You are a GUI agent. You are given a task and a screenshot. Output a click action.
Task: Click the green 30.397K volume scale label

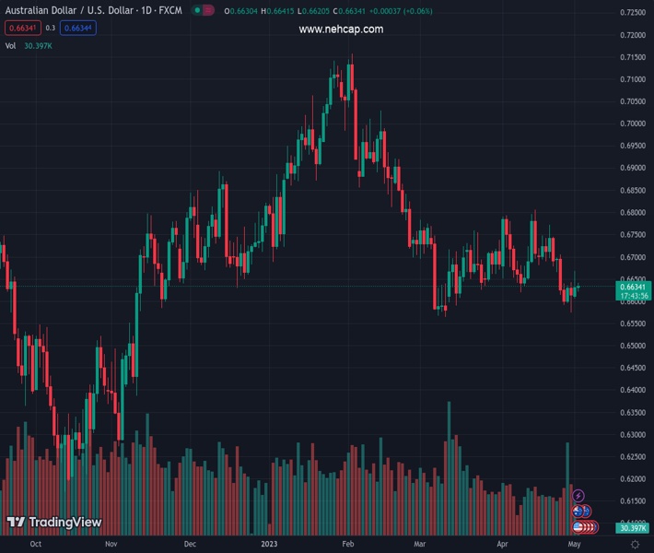click(x=633, y=528)
